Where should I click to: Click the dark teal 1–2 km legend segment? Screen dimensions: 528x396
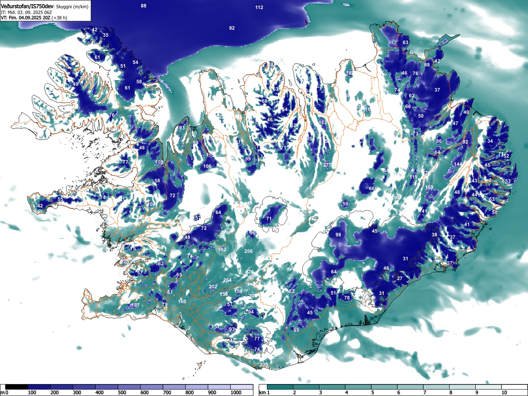279,387
